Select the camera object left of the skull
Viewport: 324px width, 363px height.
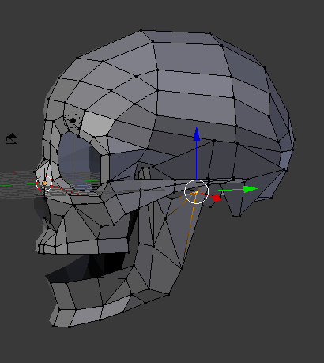(12, 138)
